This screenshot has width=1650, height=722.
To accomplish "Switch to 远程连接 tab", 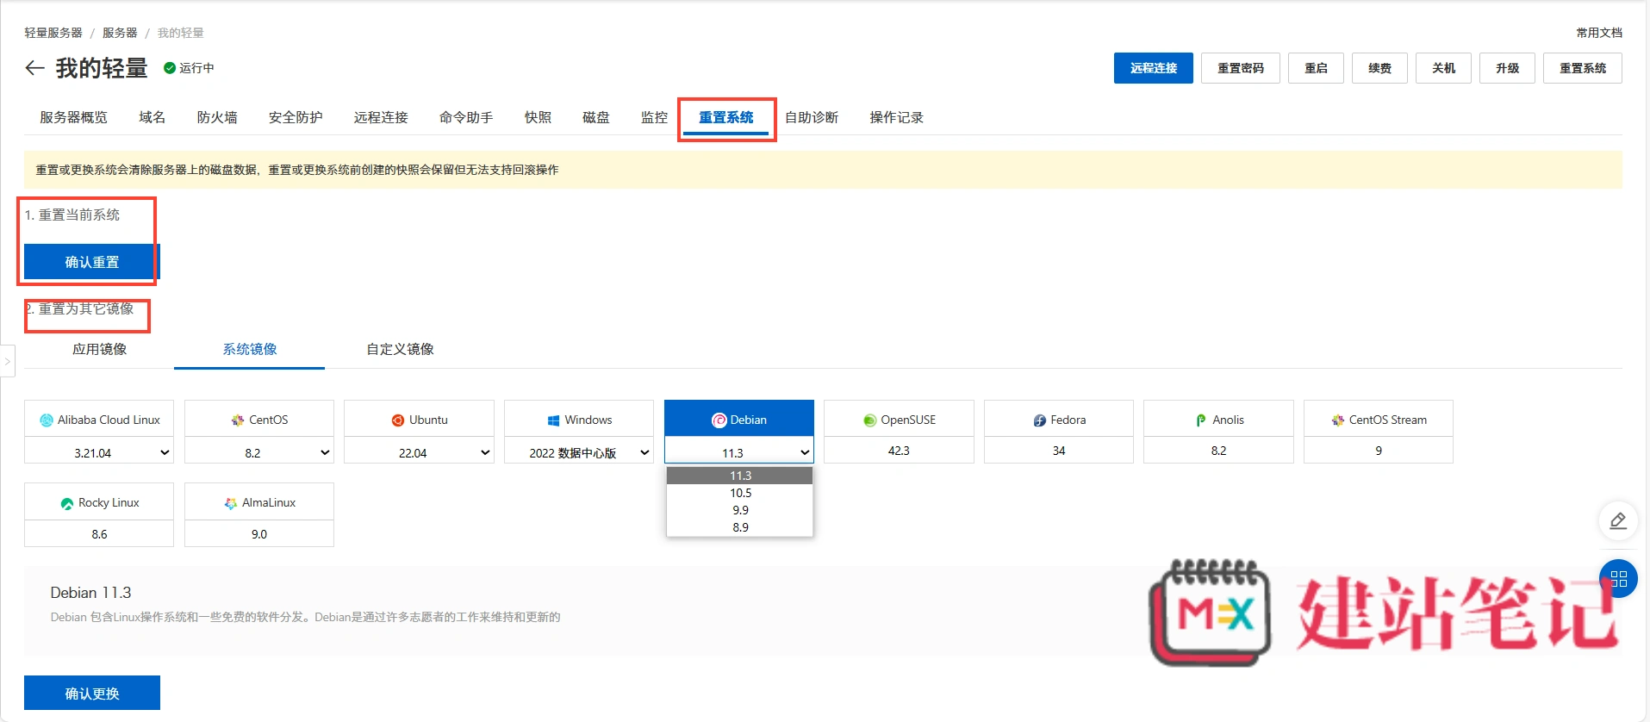I will (x=381, y=117).
